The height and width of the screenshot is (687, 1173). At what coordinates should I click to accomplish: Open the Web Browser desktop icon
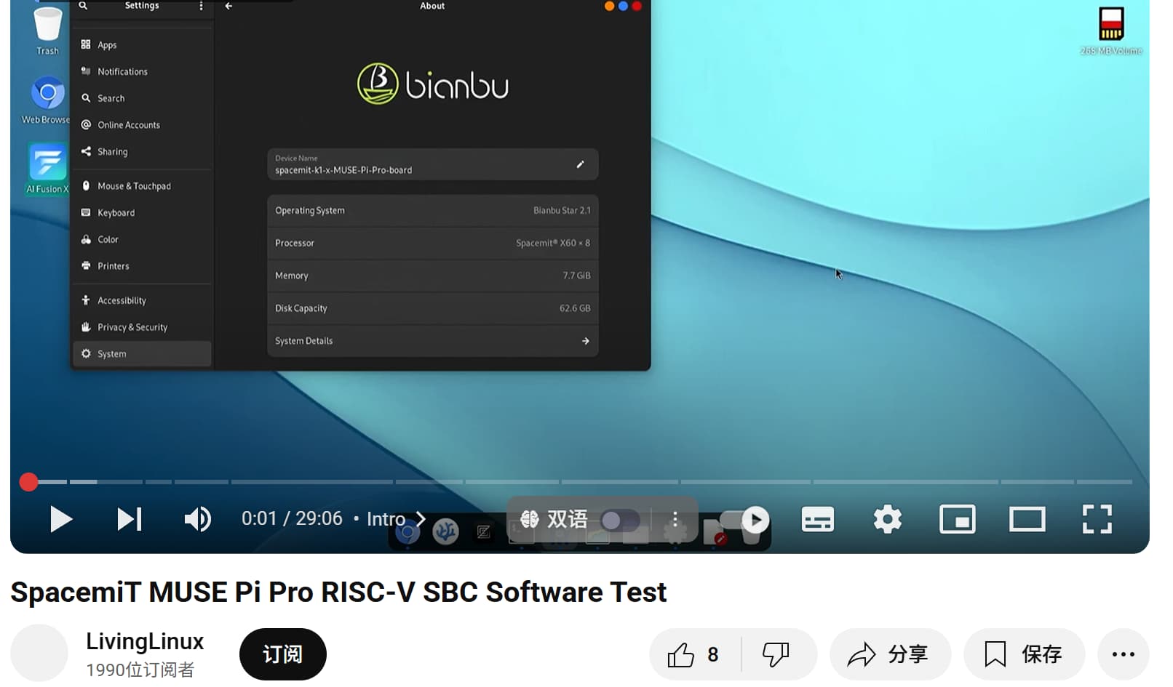(x=46, y=100)
